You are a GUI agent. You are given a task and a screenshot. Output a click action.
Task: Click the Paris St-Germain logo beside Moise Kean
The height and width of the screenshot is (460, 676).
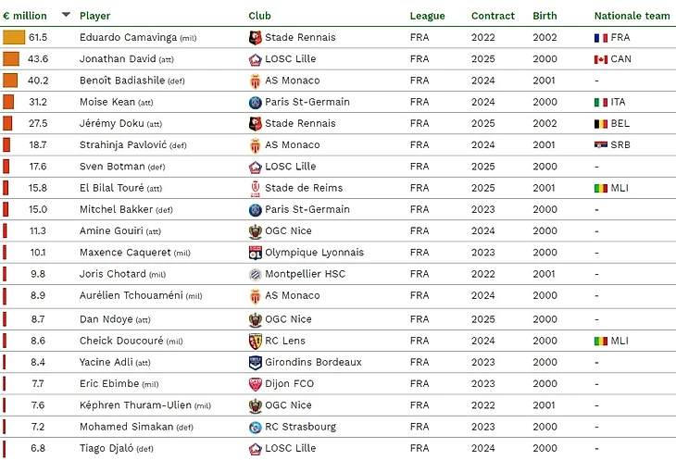pos(256,102)
